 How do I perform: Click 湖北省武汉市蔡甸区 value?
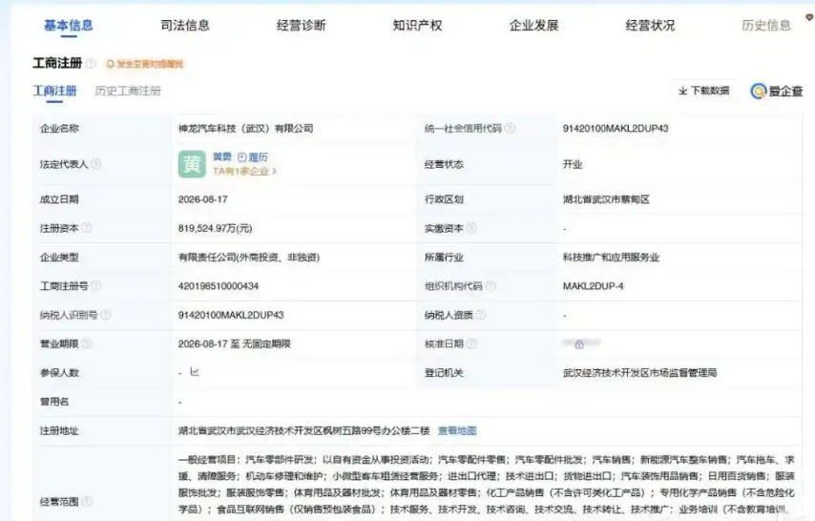606,199
